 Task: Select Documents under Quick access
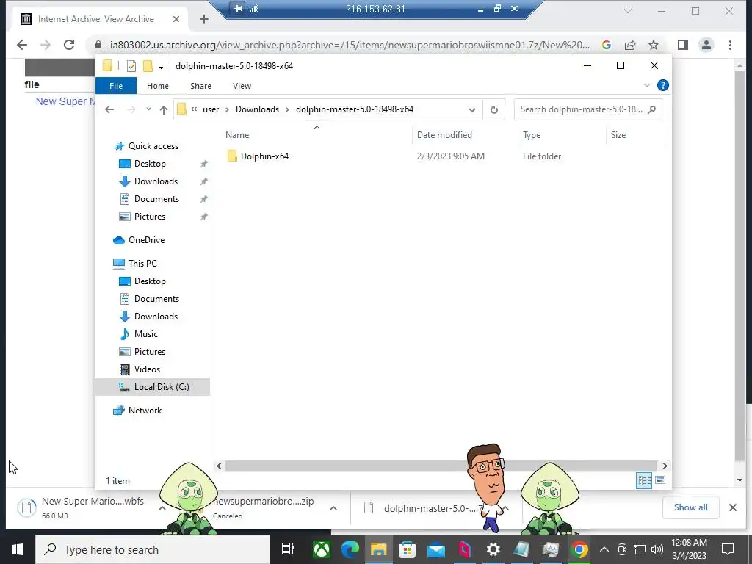156,199
